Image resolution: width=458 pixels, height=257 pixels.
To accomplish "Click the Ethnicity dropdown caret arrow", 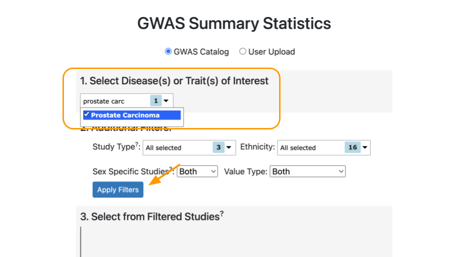I will pos(365,148).
